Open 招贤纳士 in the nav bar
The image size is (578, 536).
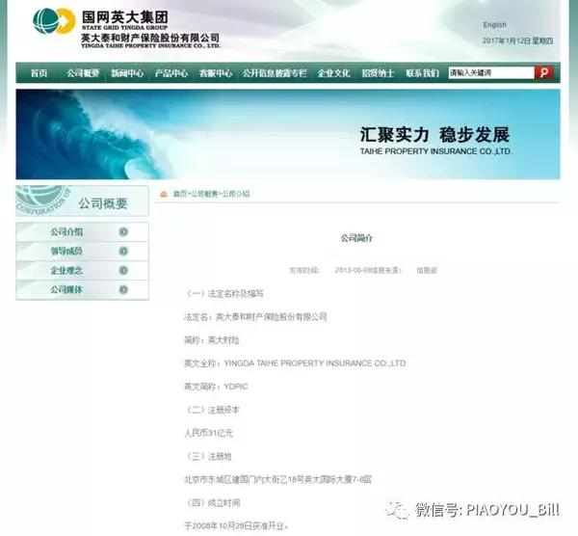point(378,73)
